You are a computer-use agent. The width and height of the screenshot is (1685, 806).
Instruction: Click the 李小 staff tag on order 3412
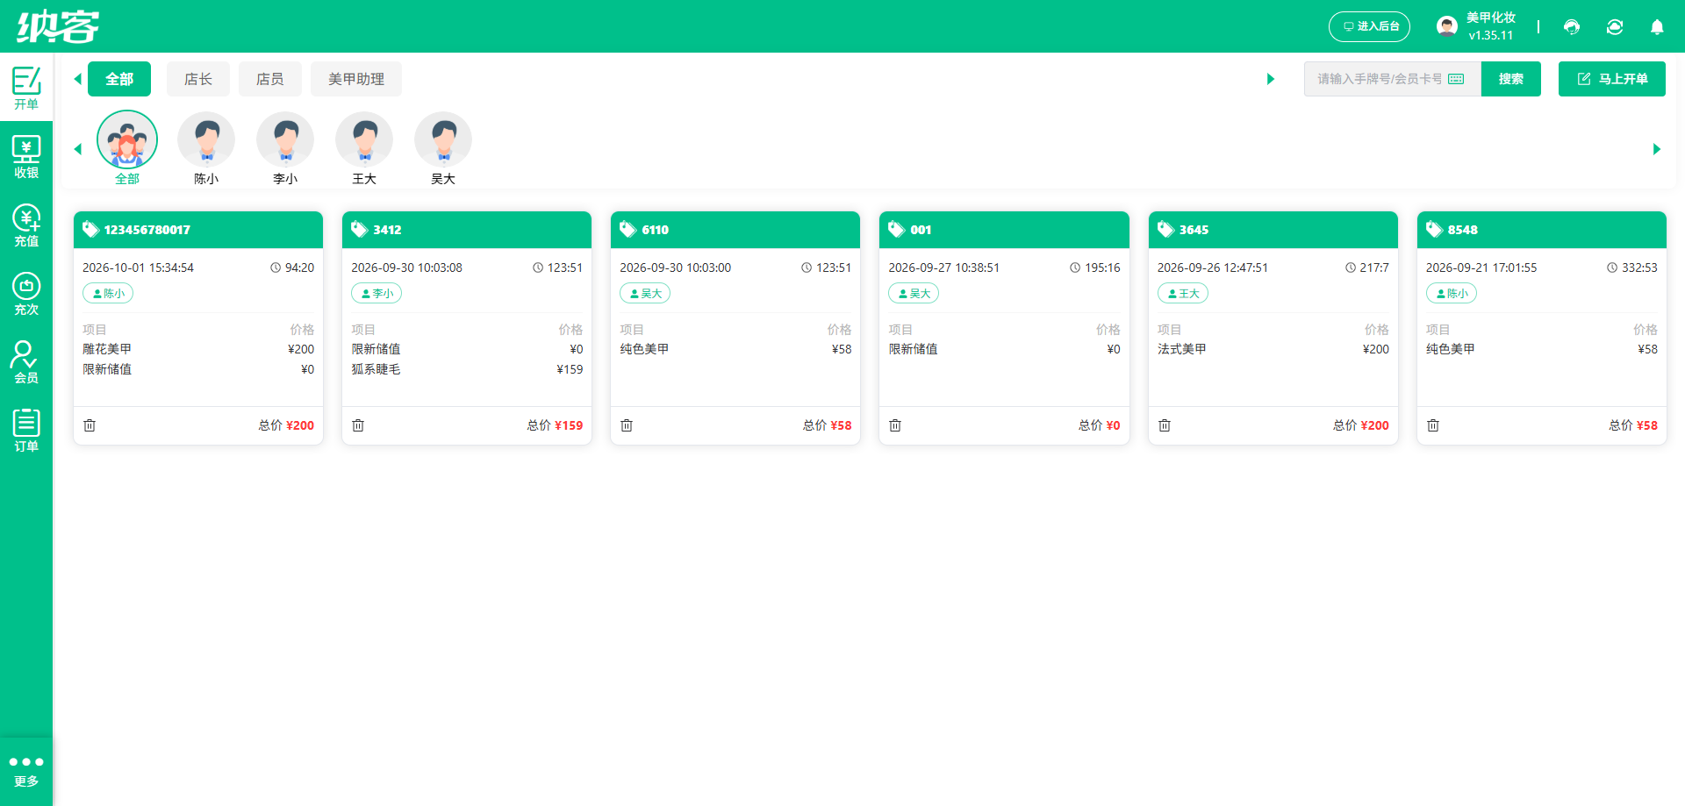point(376,293)
